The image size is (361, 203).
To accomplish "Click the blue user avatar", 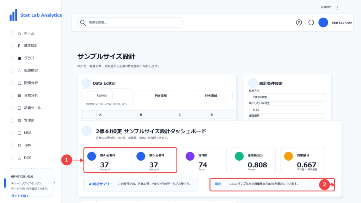I will coord(323,23).
